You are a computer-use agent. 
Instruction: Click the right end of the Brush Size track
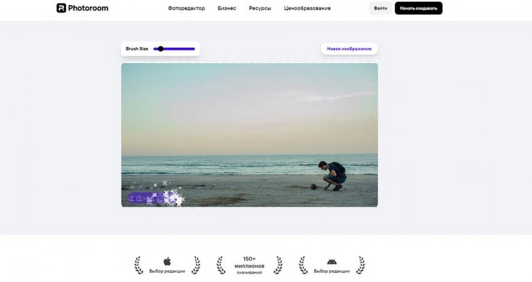193,48
